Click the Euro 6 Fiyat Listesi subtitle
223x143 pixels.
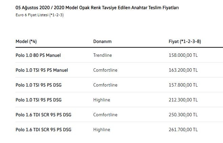(40, 15)
